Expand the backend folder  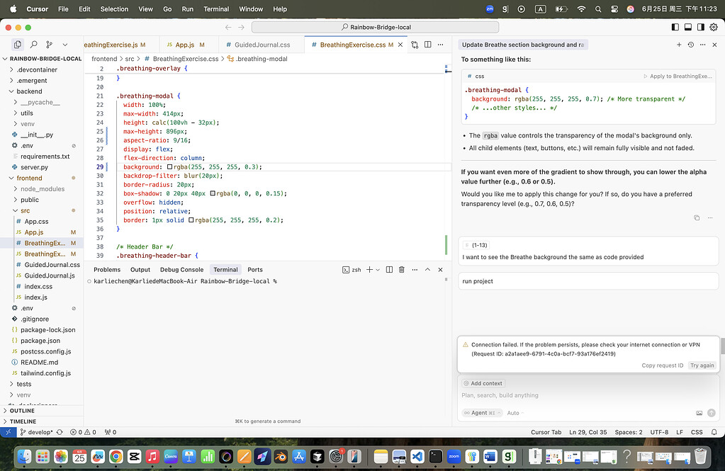pyautogui.click(x=29, y=91)
